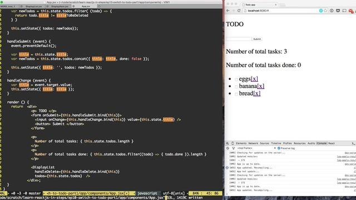The width and height of the screenshot is (356, 200).
Task: Go forward in the browser
Action: (234, 11)
